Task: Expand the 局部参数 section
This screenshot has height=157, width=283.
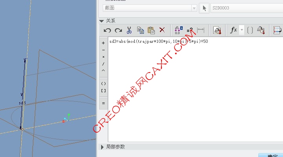Action: pos(102,147)
